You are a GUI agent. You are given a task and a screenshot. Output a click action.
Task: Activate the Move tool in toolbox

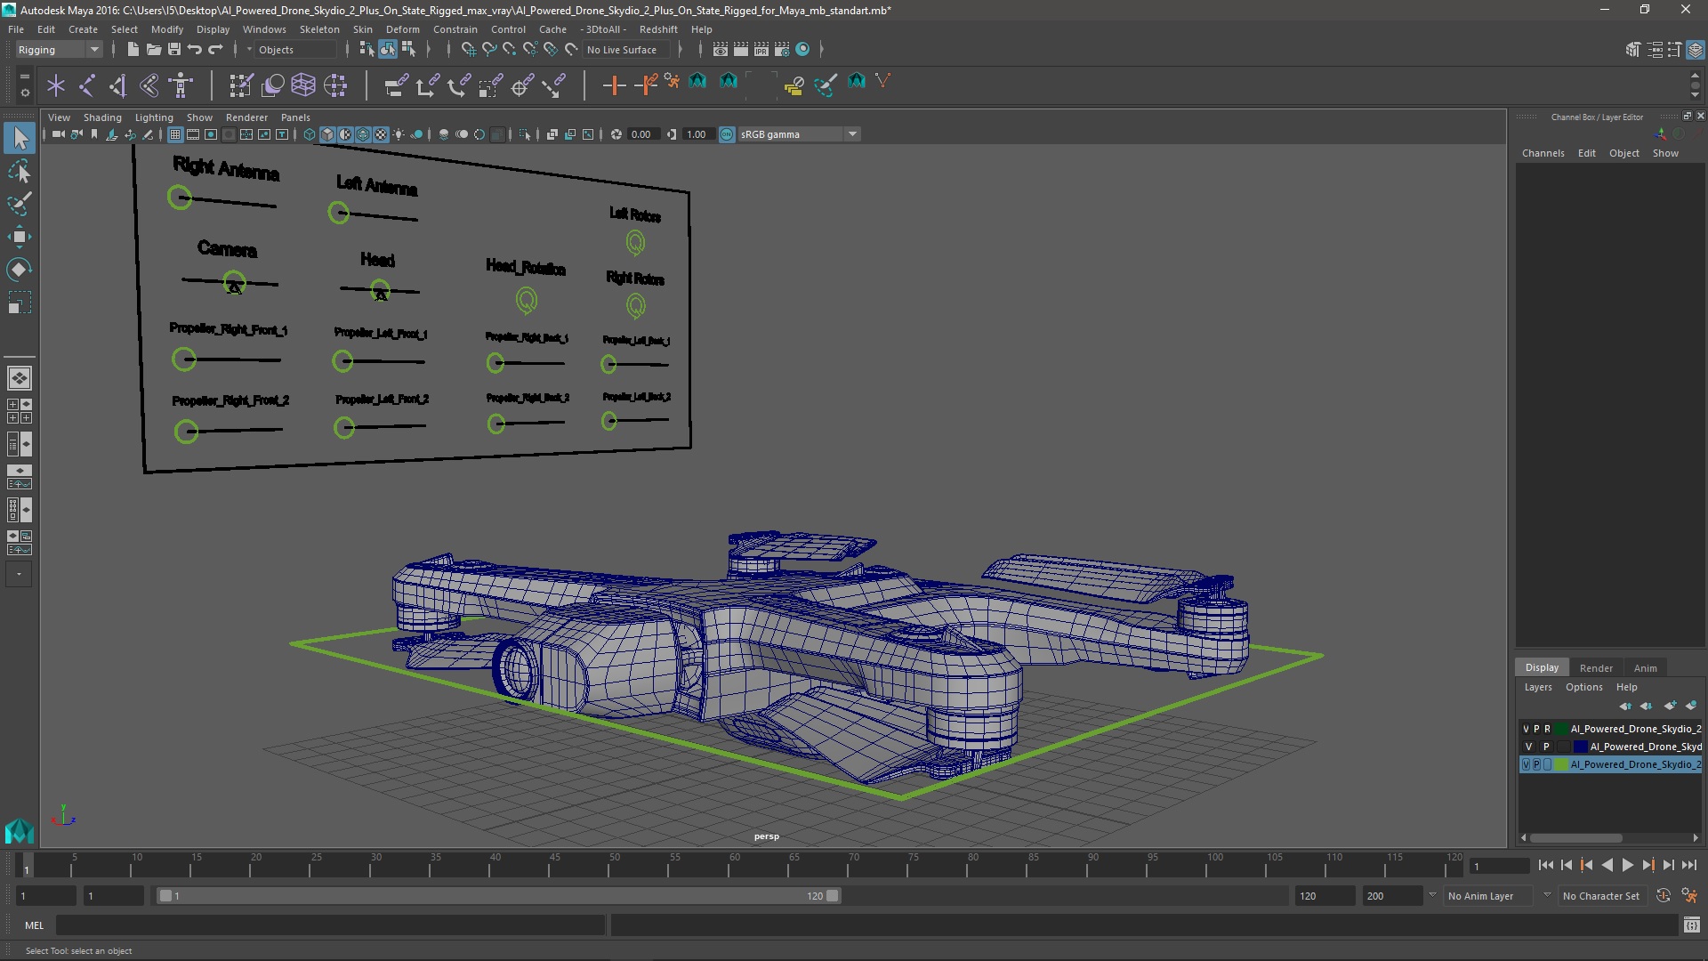coord(20,237)
